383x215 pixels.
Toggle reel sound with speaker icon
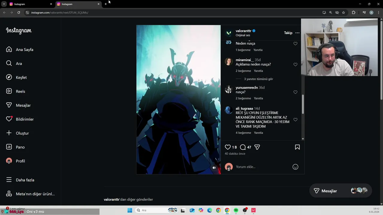214,168
